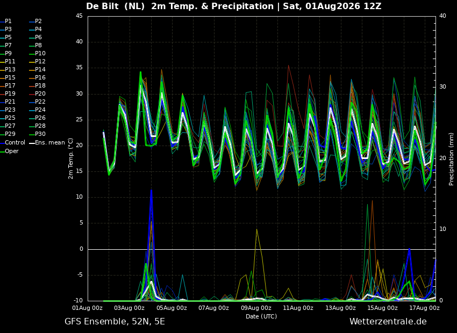This screenshot has height=333, width=457.
Task: Click the P1 legend entry
Action: (6, 21)
